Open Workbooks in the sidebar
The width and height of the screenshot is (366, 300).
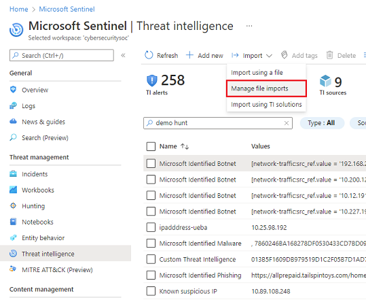38,190
